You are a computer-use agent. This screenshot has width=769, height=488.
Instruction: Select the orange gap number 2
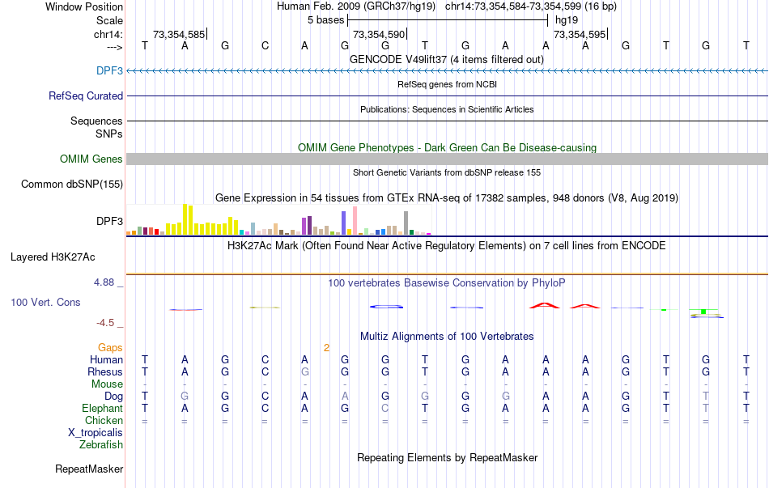[326, 348]
